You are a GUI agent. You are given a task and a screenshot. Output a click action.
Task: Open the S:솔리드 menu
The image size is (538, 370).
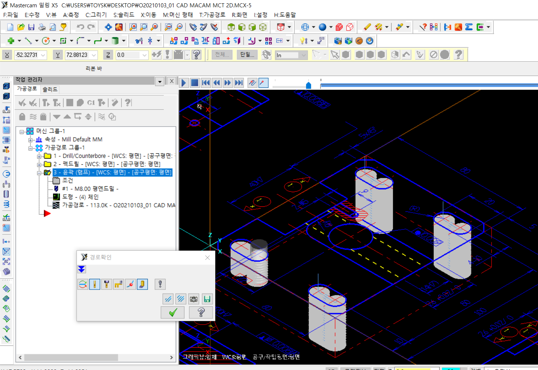coord(124,15)
